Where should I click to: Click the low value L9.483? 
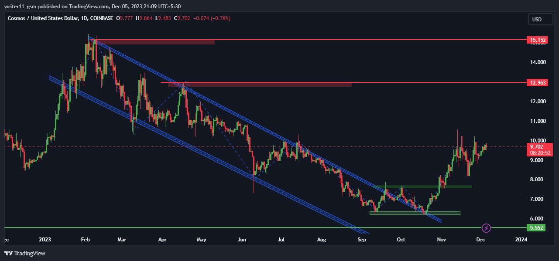click(163, 18)
